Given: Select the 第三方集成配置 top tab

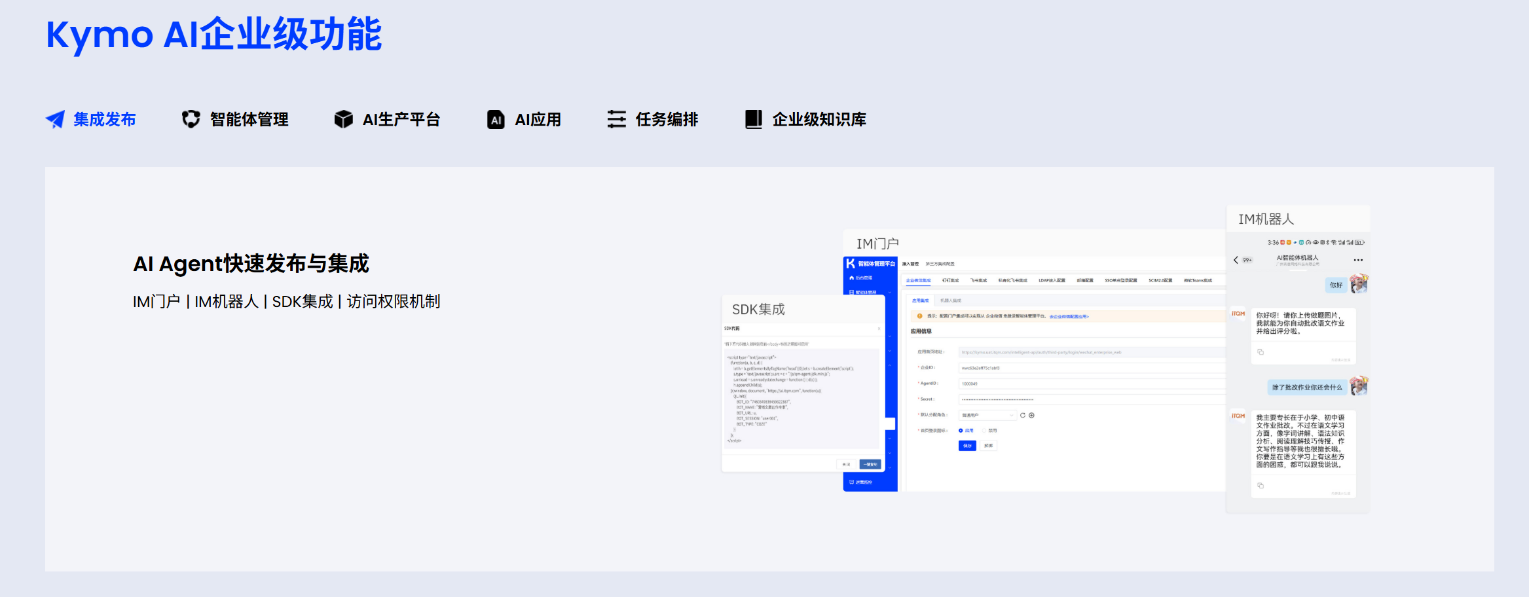Looking at the screenshot, I should (940, 264).
